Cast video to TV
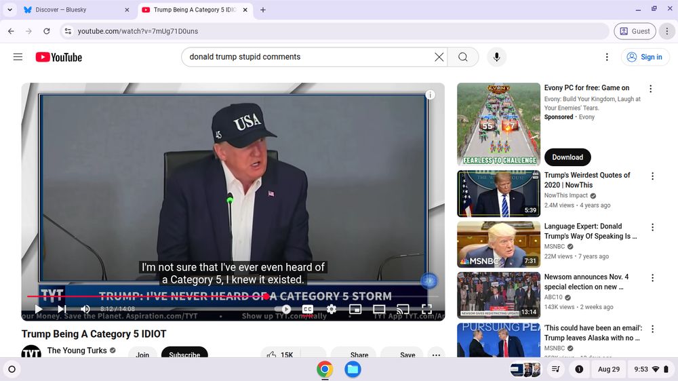This screenshot has width=678, height=381. click(x=403, y=308)
